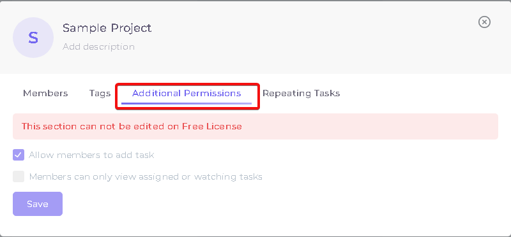The height and width of the screenshot is (237, 511).
Task: Uncheck Allow members to add task
Action: point(19,155)
